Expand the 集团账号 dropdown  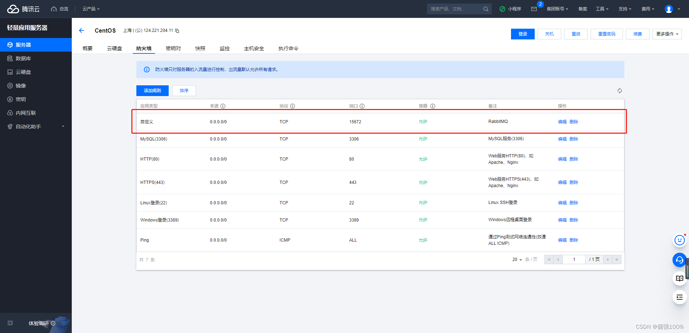[557, 9]
